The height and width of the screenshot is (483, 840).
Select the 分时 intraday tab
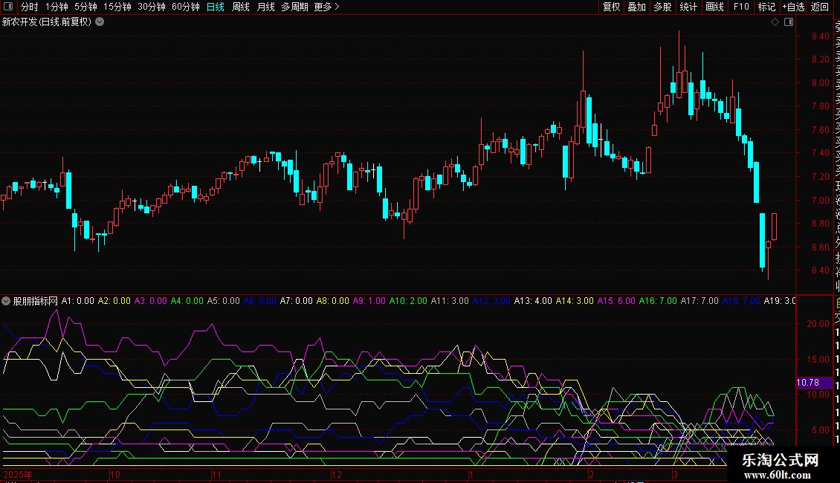click(29, 7)
